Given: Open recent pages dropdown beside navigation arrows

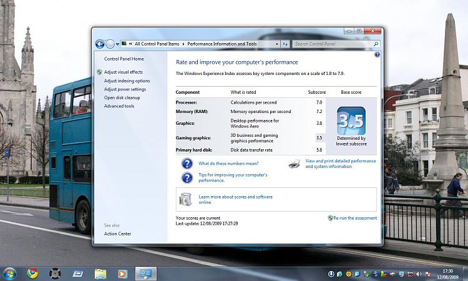Looking at the screenshot, I should pyautogui.click(x=117, y=44).
